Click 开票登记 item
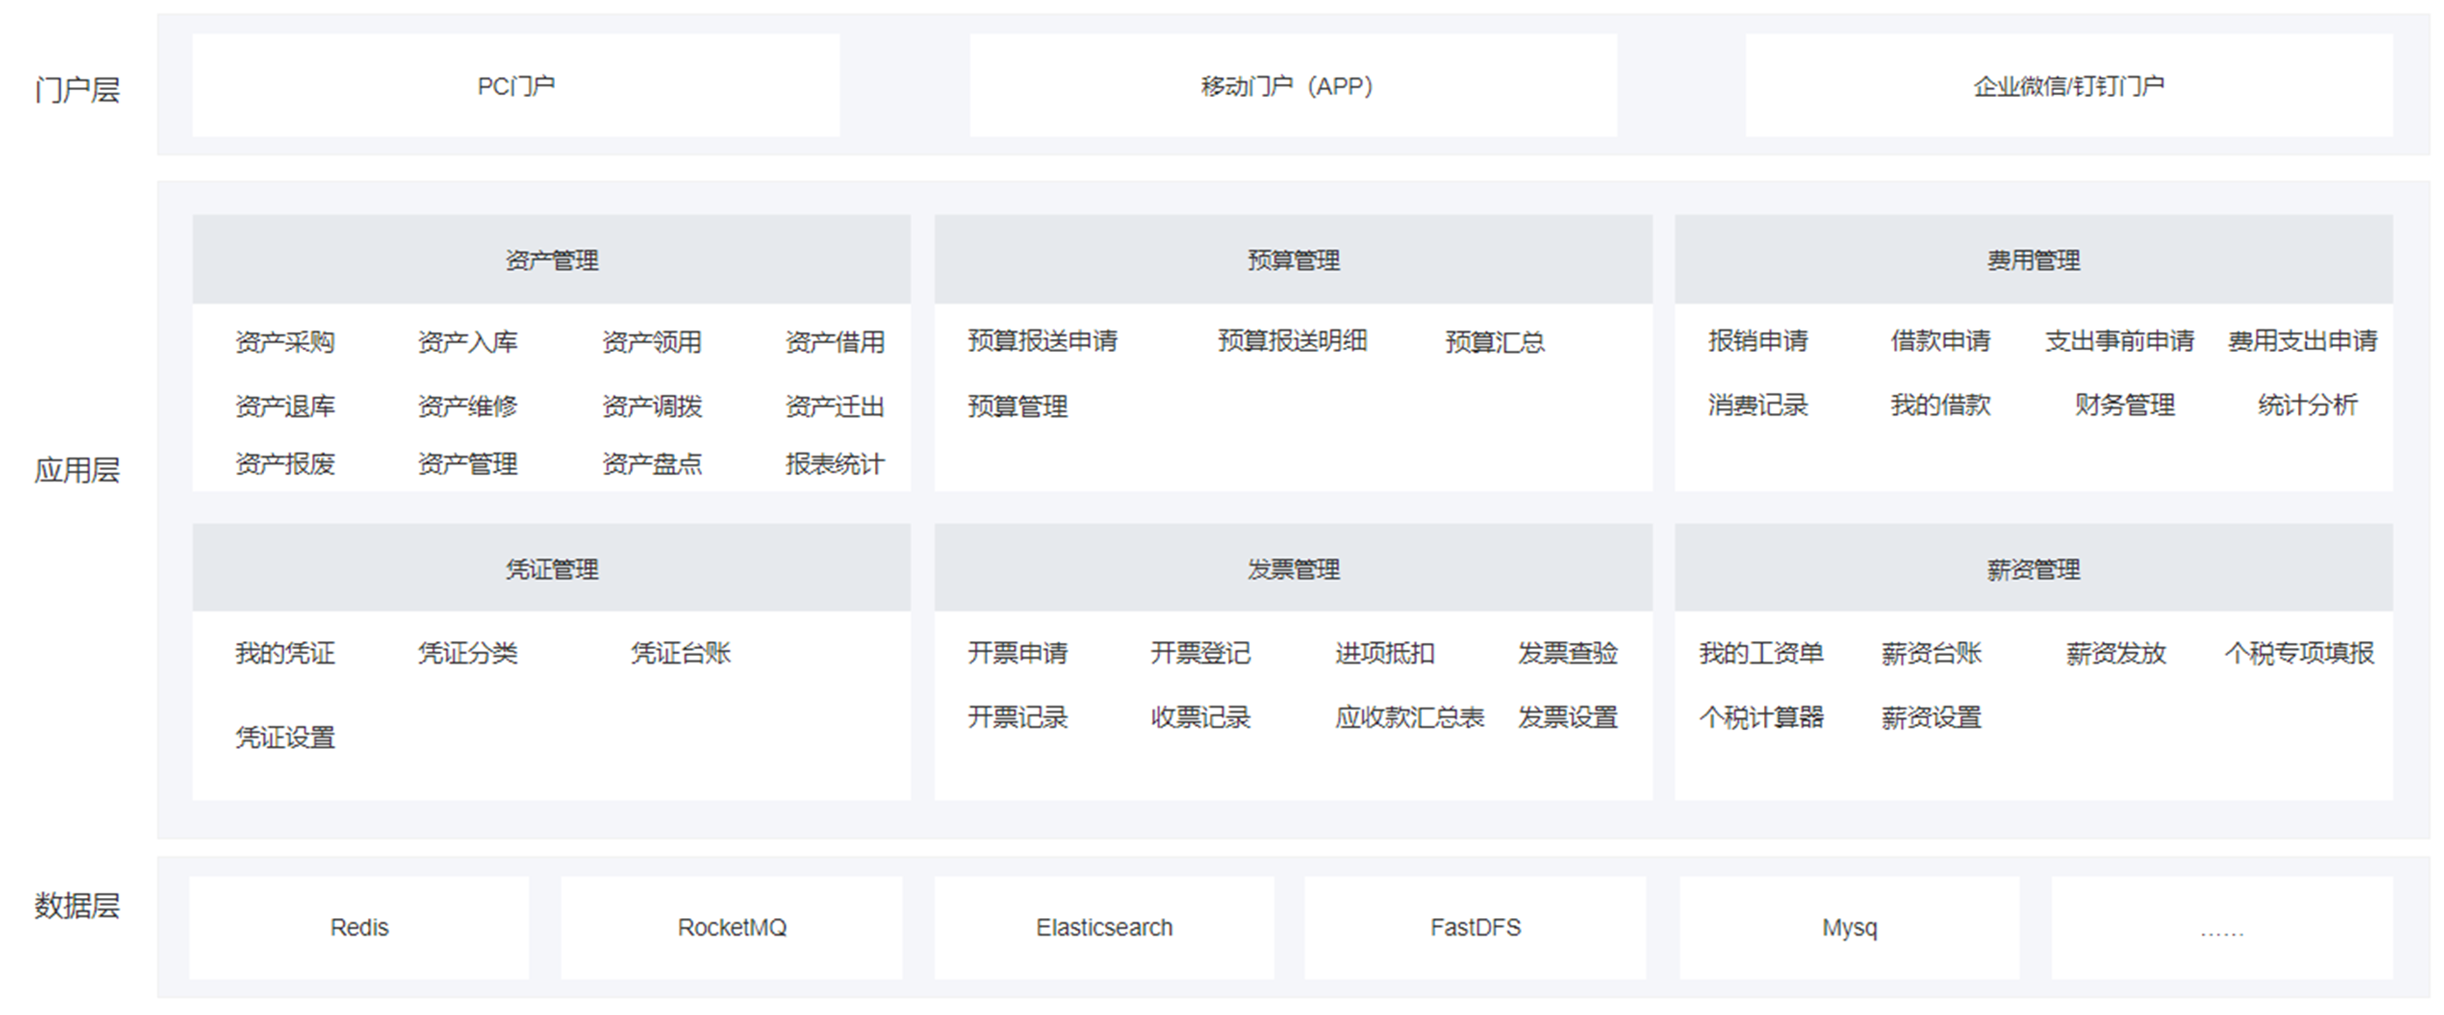The height and width of the screenshot is (1015, 2444). click(x=1200, y=653)
